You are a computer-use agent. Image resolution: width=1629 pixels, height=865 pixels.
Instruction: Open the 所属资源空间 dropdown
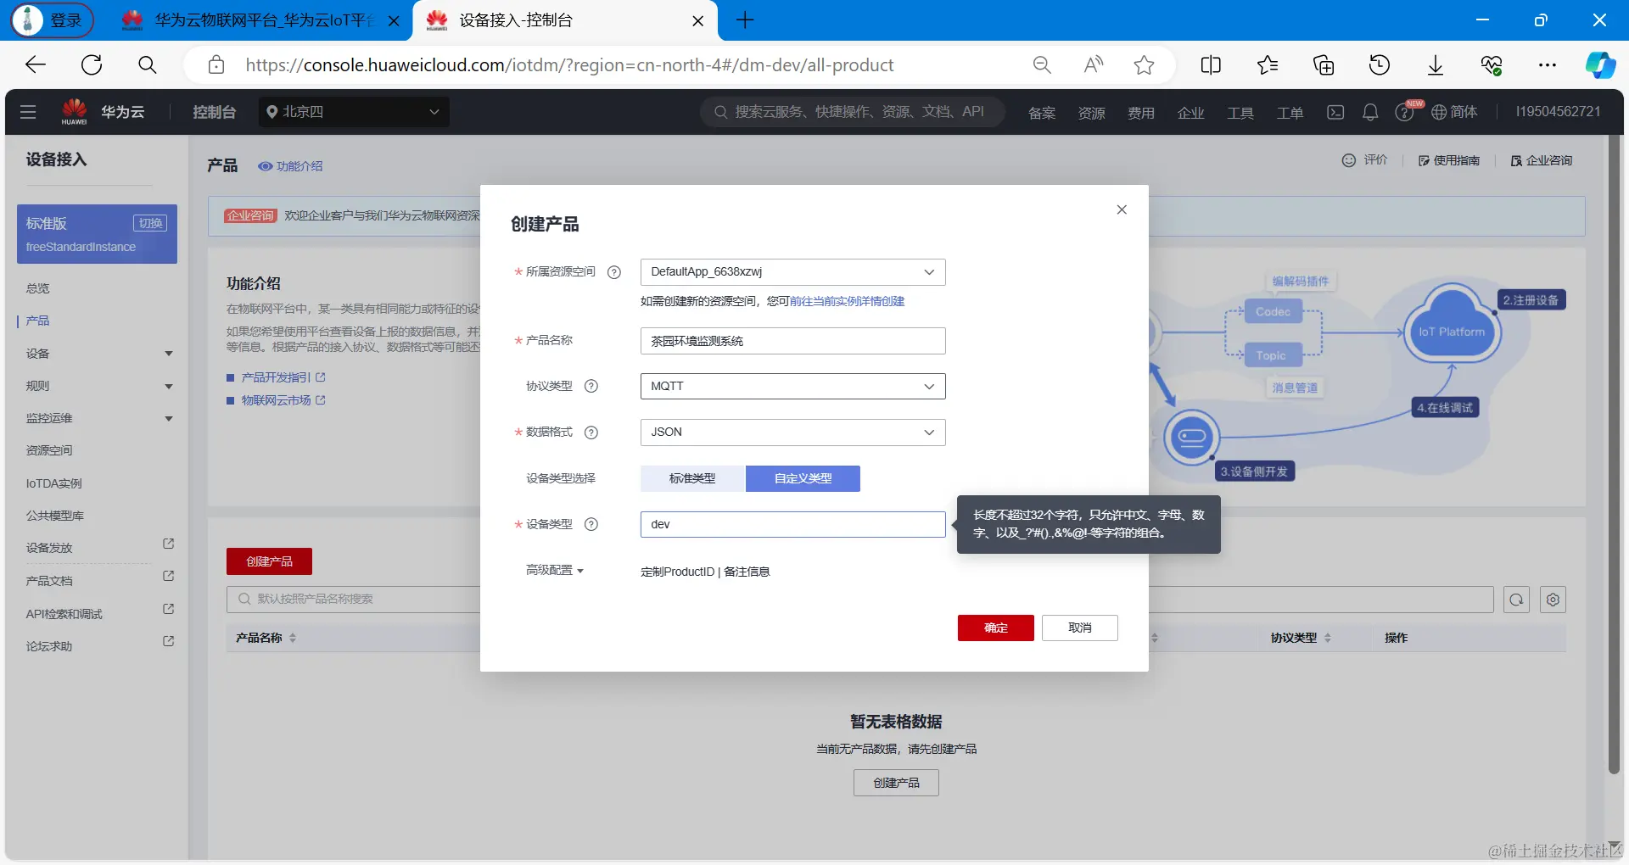coord(792,272)
